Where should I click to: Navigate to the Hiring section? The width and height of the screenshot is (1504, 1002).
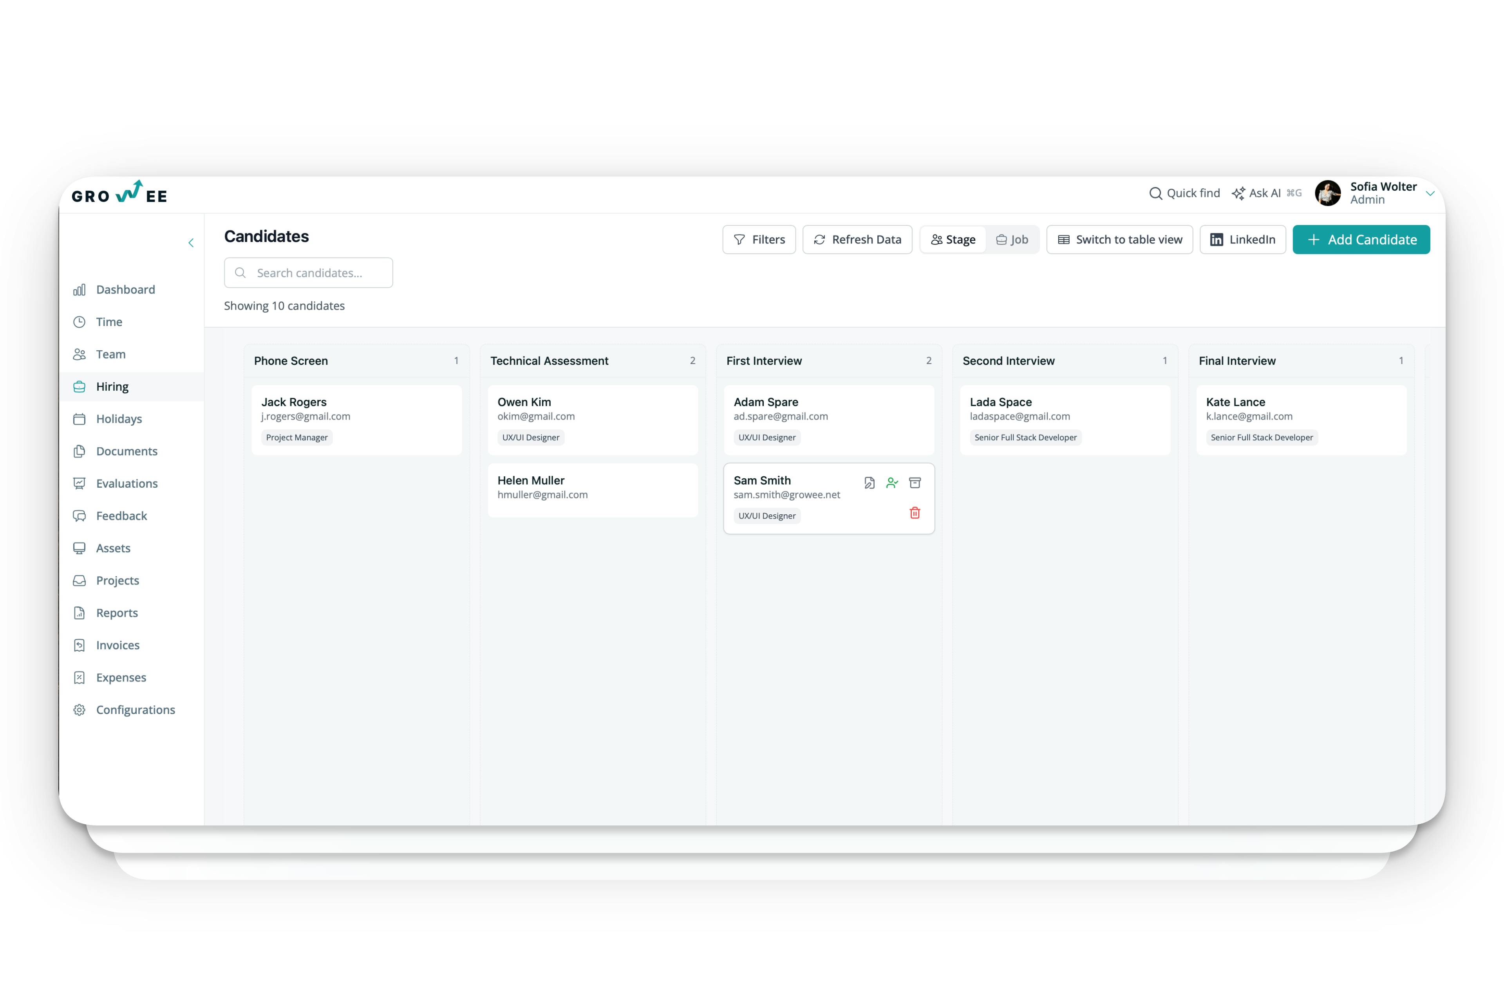click(112, 386)
